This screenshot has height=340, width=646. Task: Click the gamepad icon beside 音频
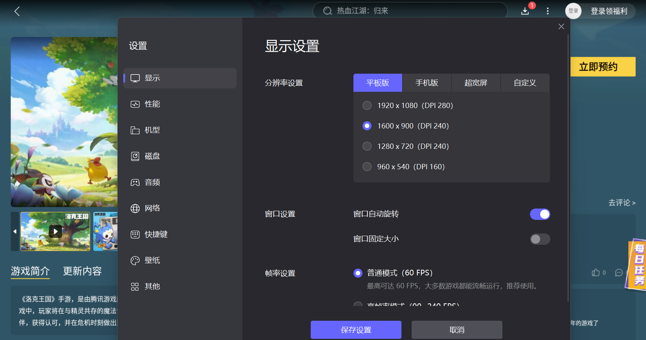click(x=135, y=182)
